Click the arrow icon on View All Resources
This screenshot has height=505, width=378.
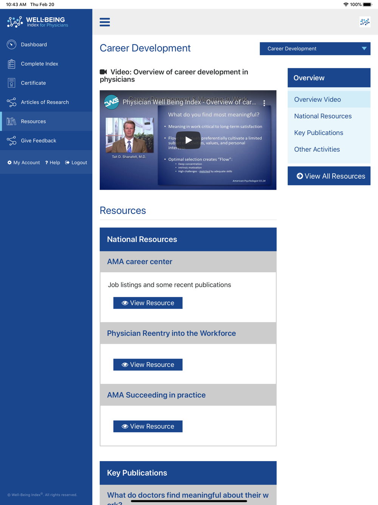coord(300,176)
